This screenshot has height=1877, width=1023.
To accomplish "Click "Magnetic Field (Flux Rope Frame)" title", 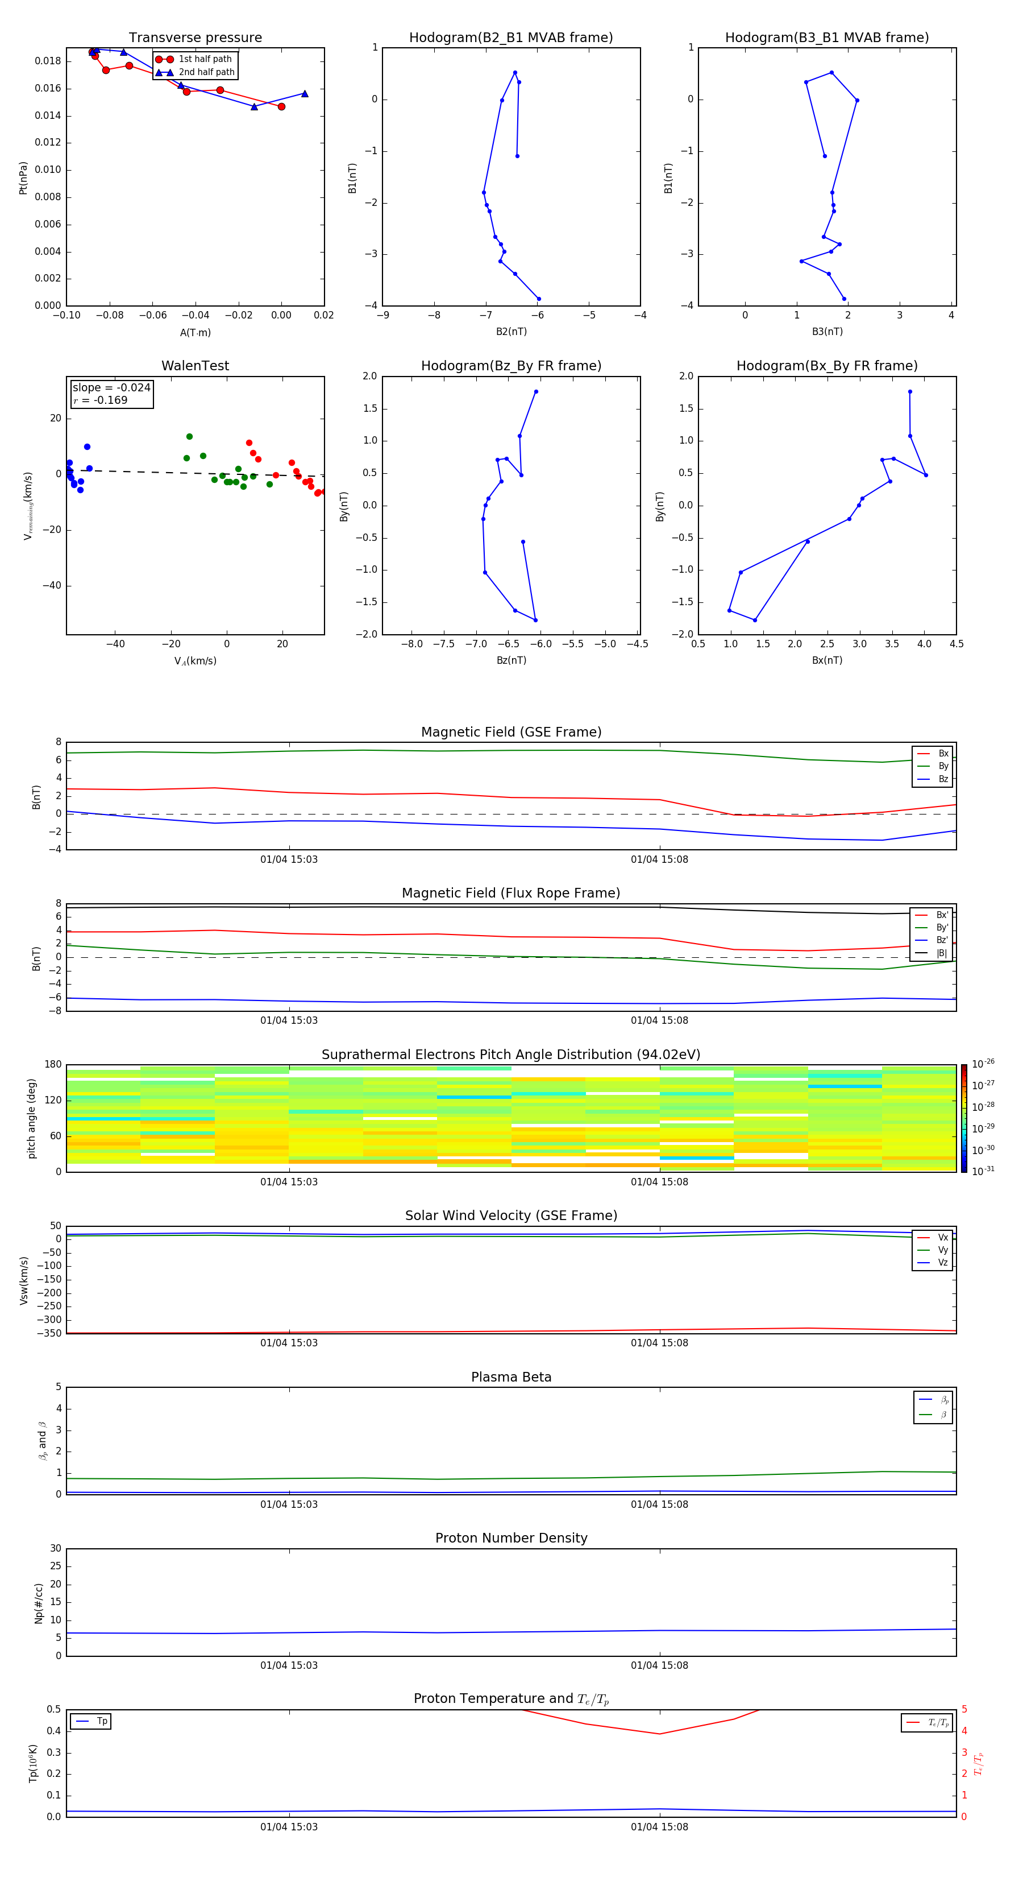I will pos(511,894).
